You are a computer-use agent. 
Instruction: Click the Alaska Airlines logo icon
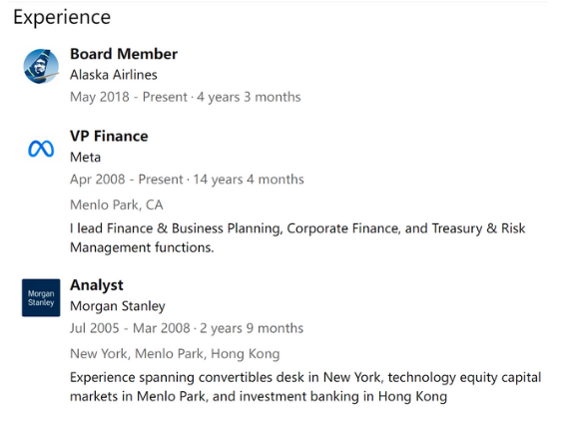[41, 67]
